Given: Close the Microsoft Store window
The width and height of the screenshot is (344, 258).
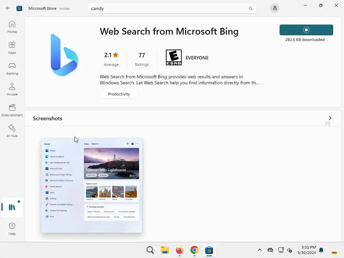Looking at the screenshot, I should point(336,5).
